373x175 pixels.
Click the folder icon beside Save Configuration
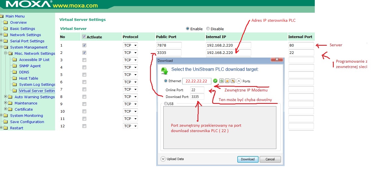coord(6,122)
